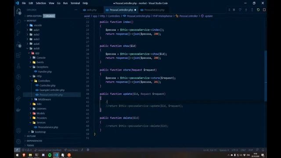Open the Run and Debug view
Viewport: 281px width, 158px height.
(18, 44)
